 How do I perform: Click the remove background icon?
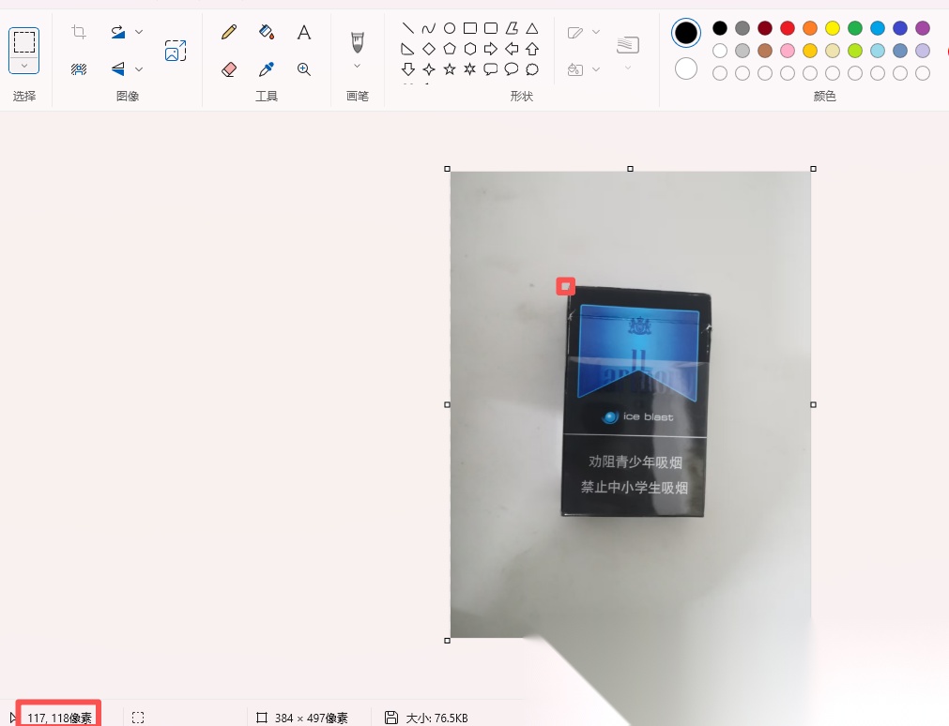point(79,69)
